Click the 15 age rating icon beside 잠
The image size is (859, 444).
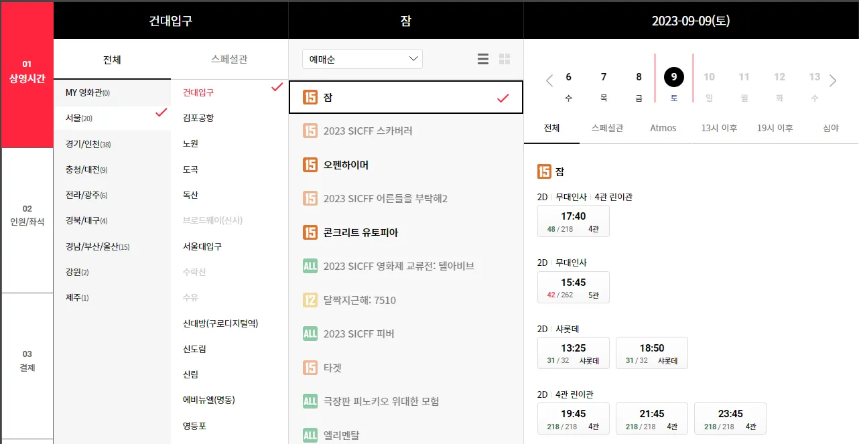[311, 97]
